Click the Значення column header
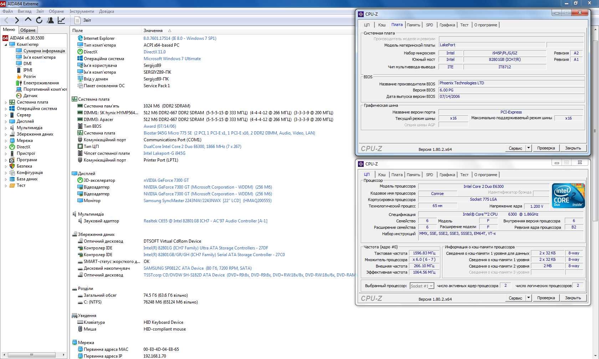The image size is (599, 359). pos(248,31)
